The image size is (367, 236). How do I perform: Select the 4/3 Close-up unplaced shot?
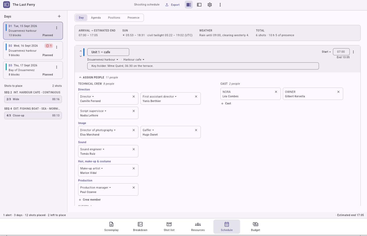coord(33,115)
